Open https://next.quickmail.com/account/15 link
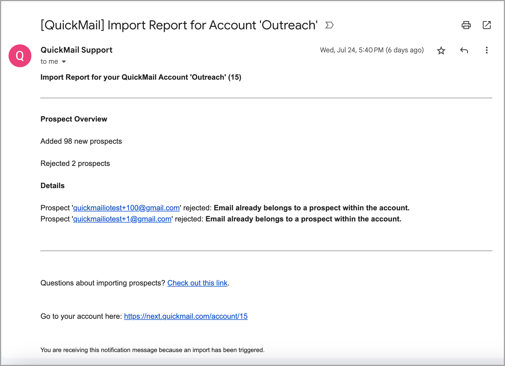505x366 pixels. (x=186, y=316)
